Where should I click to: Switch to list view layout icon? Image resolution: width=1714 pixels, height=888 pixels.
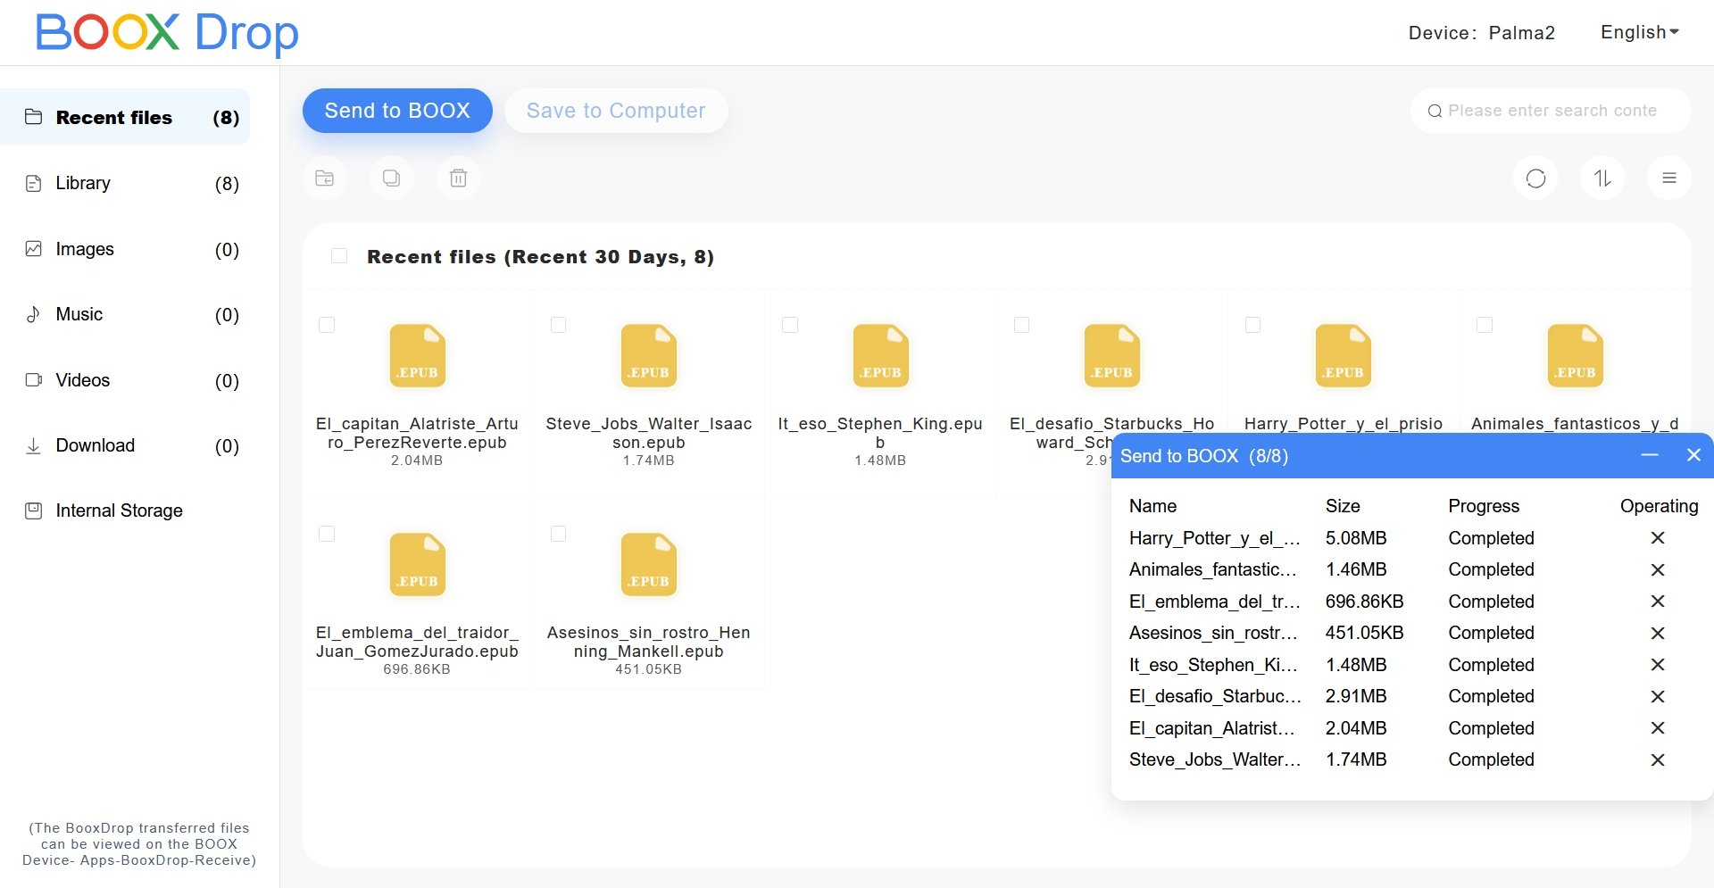click(1669, 178)
